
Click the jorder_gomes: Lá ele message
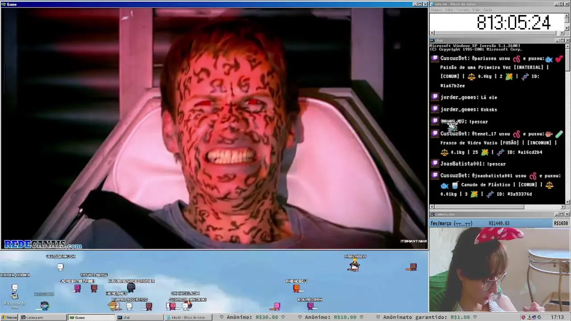(468, 97)
